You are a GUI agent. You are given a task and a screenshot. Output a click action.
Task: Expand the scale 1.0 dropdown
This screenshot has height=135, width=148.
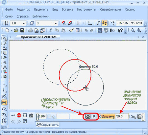[x=24, y=23]
